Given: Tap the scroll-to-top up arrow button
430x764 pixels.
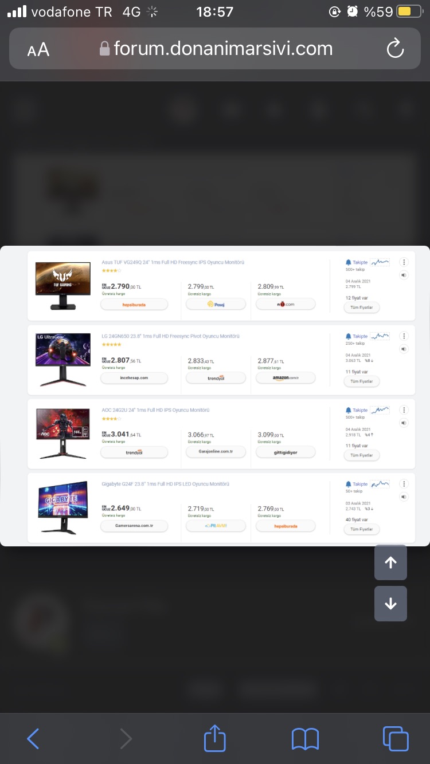Looking at the screenshot, I should tap(390, 562).
